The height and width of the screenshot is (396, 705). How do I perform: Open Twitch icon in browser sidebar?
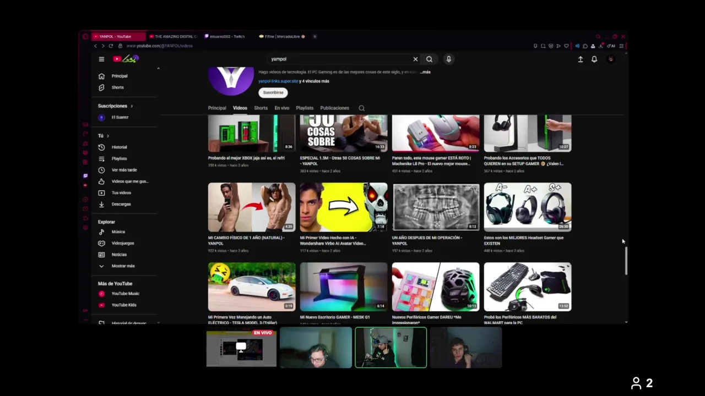(85, 176)
